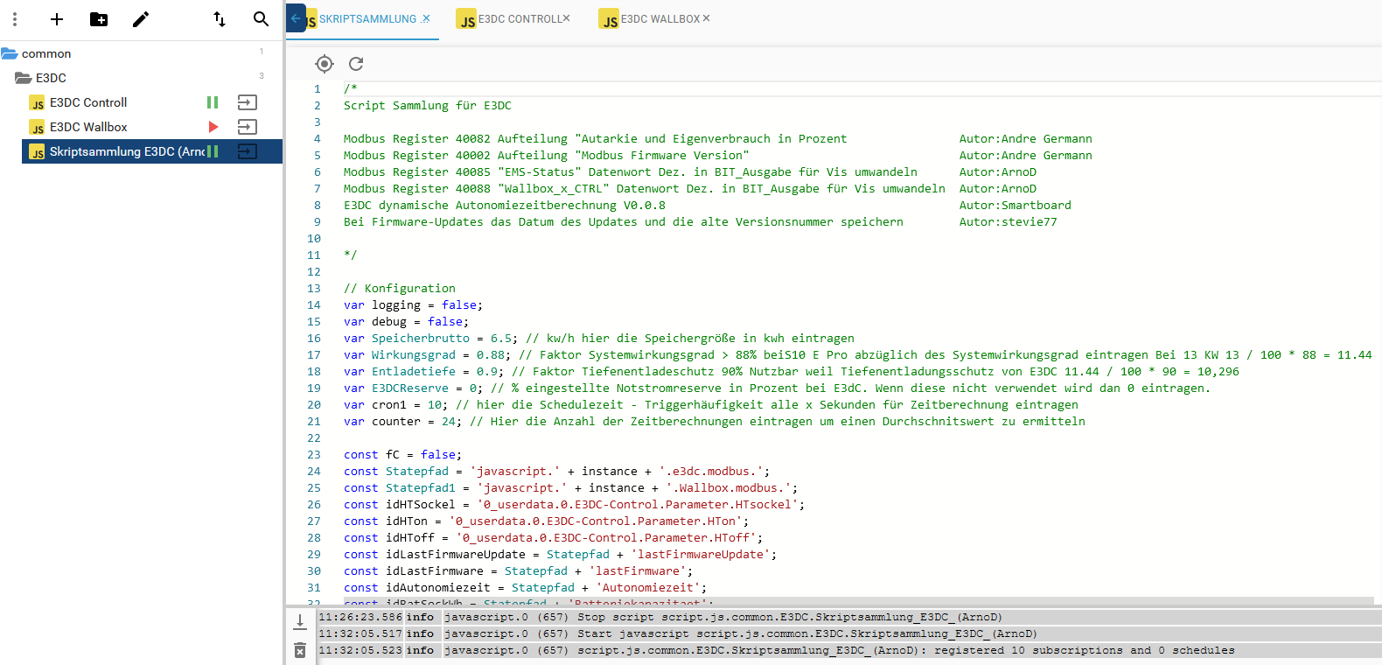This screenshot has height=665, width=1382.
Task: Collapse the common folder
Action: point(10,53)
